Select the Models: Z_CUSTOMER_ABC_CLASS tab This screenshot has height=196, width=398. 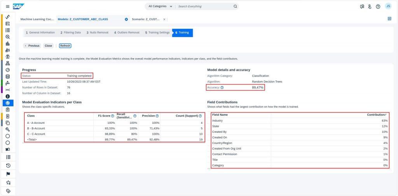point(83,19)
